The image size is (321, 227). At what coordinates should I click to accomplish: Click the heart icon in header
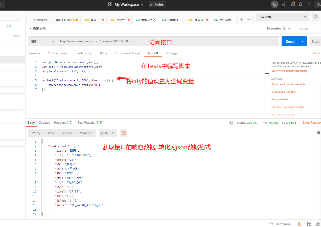point(309,4)
